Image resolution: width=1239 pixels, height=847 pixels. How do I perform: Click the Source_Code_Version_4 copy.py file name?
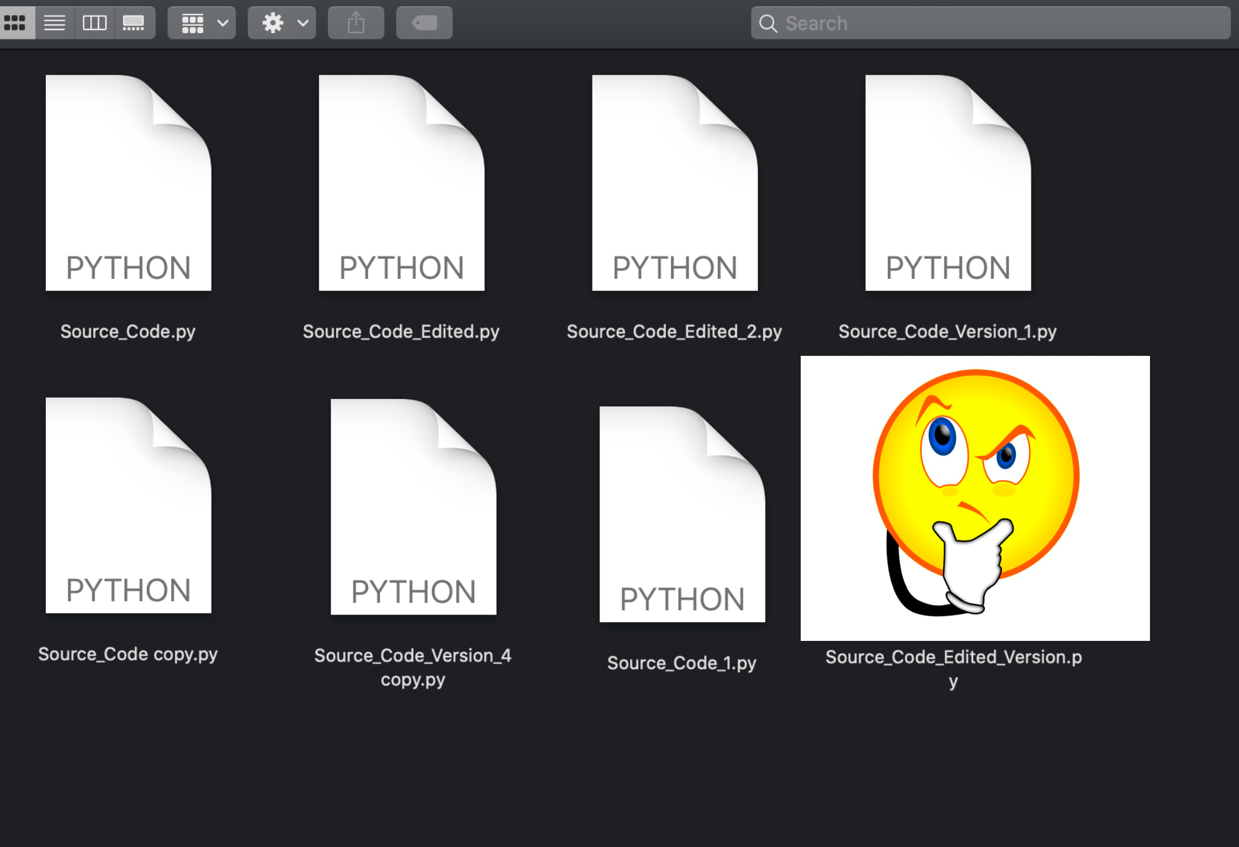point(413,667)
